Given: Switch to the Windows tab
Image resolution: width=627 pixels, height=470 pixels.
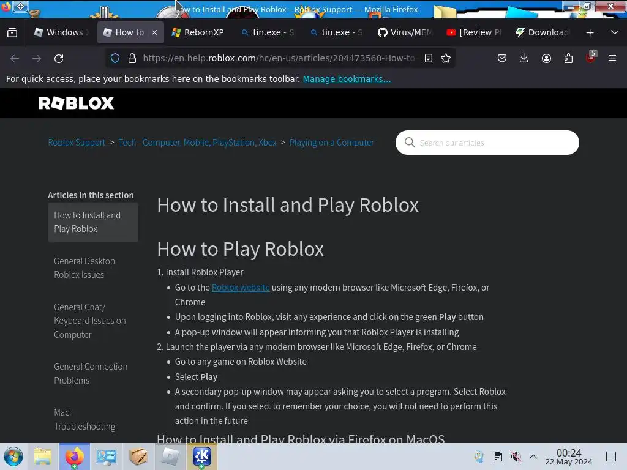Looking at the screenshot, I should click(62, 32).
